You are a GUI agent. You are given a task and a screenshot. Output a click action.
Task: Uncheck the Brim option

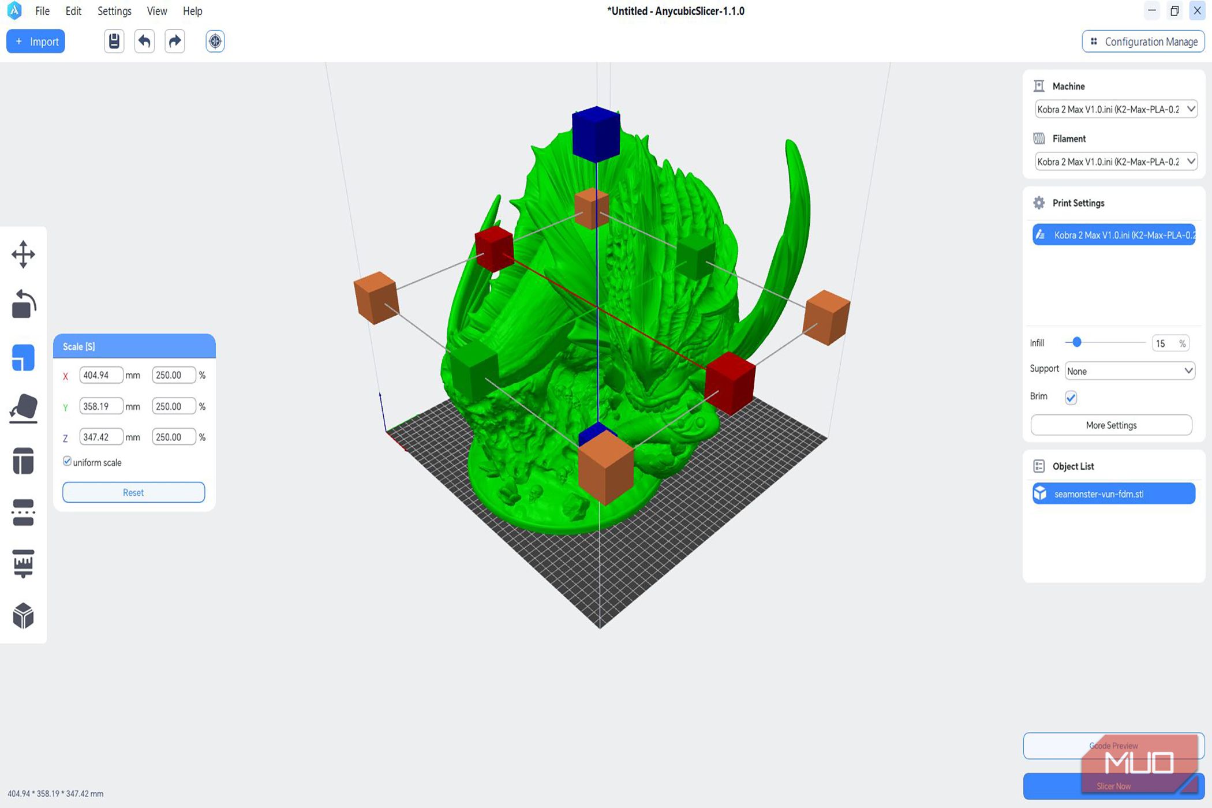pyautogui.click(x=1072, y=397)
